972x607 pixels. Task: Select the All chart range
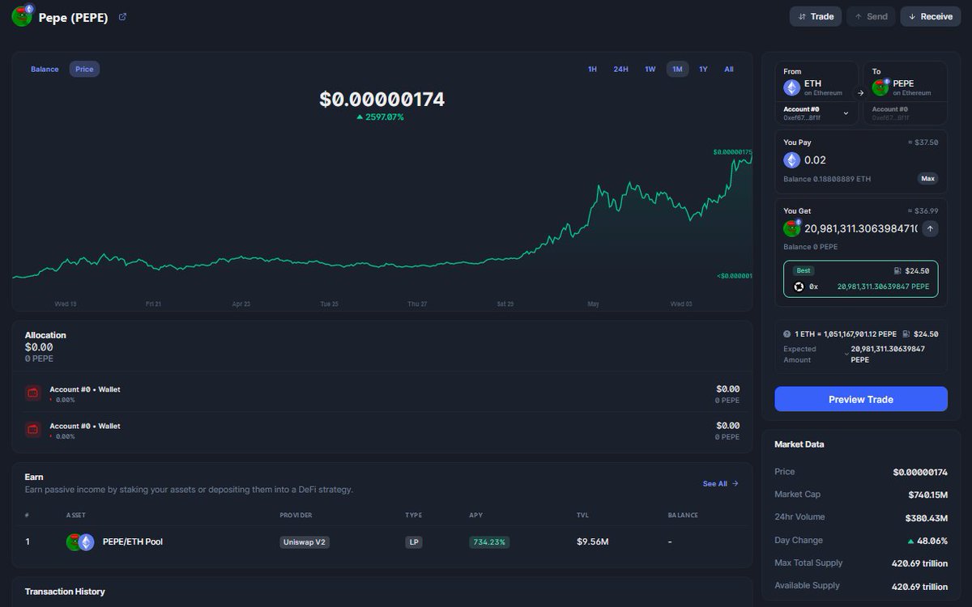point(729,70)
